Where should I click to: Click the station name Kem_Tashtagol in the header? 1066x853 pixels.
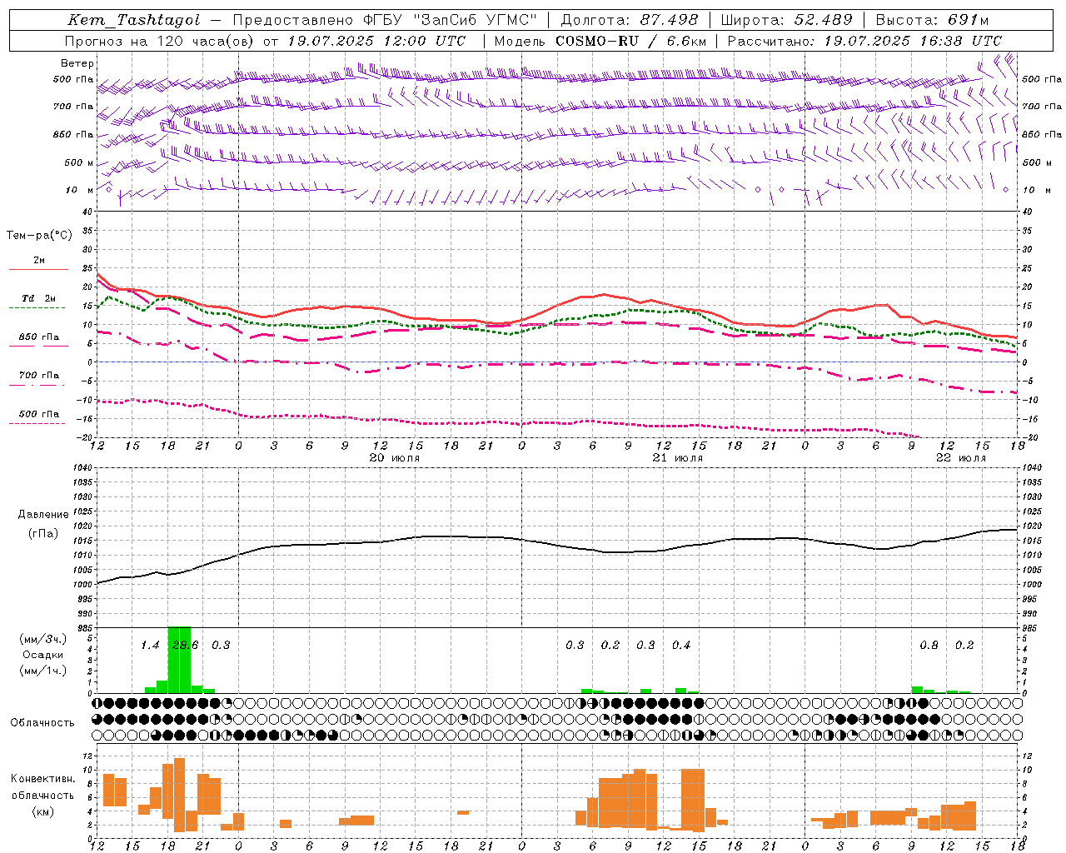(x=134, y=21)
